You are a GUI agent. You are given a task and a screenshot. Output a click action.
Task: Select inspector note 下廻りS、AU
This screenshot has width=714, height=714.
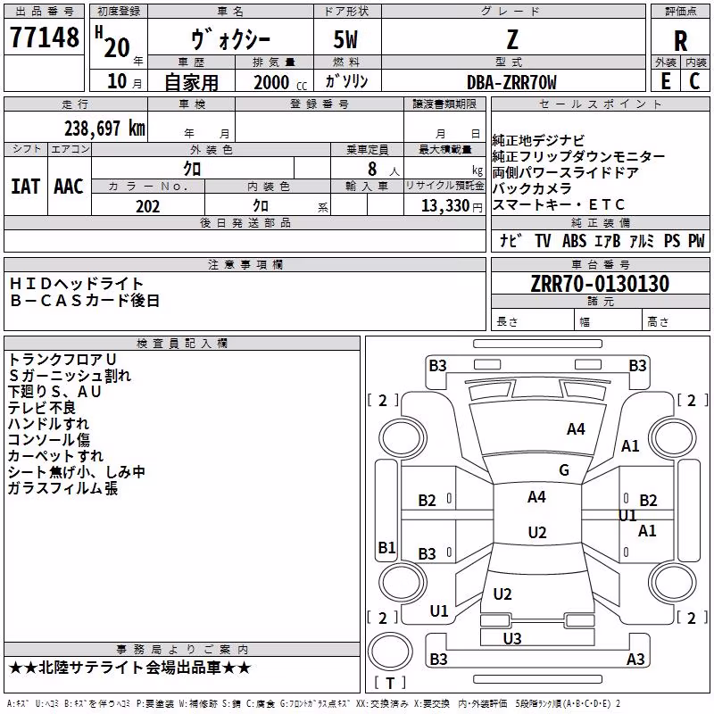54,392
